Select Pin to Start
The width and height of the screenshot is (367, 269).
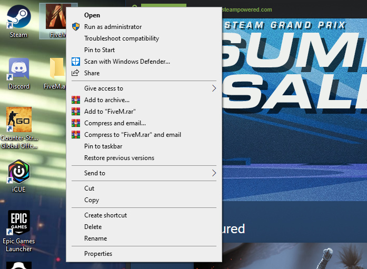point(144,50)
